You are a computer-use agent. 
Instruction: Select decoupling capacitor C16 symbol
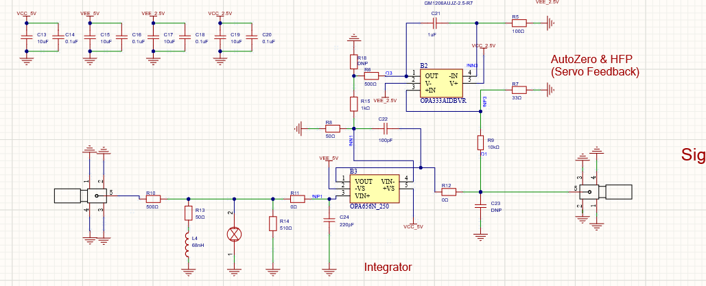pos(121,38)
